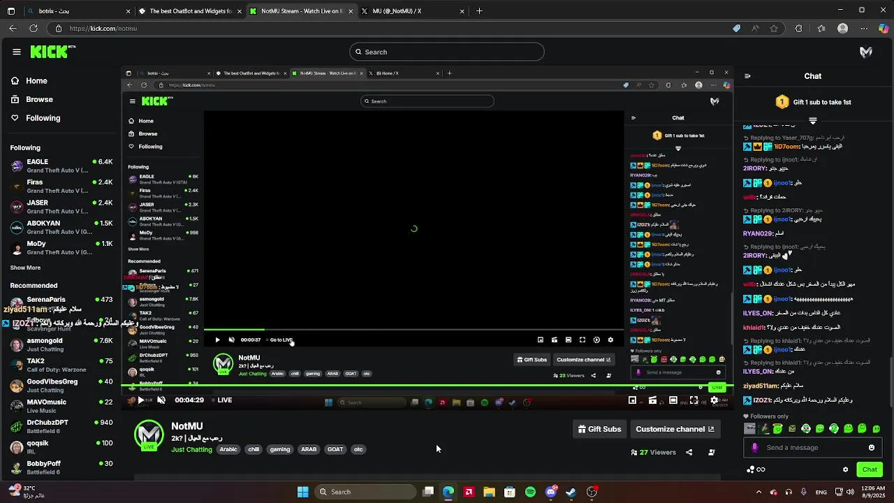This screenshot has width=894, height=503.
Task: Open the Kick hamburger sidebar menu
Action: (16, 52)
